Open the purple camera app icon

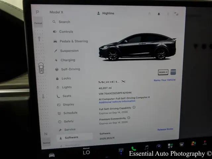[159, 146]
